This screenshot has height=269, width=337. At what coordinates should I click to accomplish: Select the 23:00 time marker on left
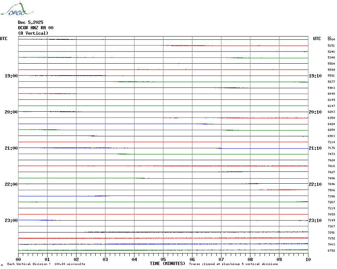(x=11, y=221)
